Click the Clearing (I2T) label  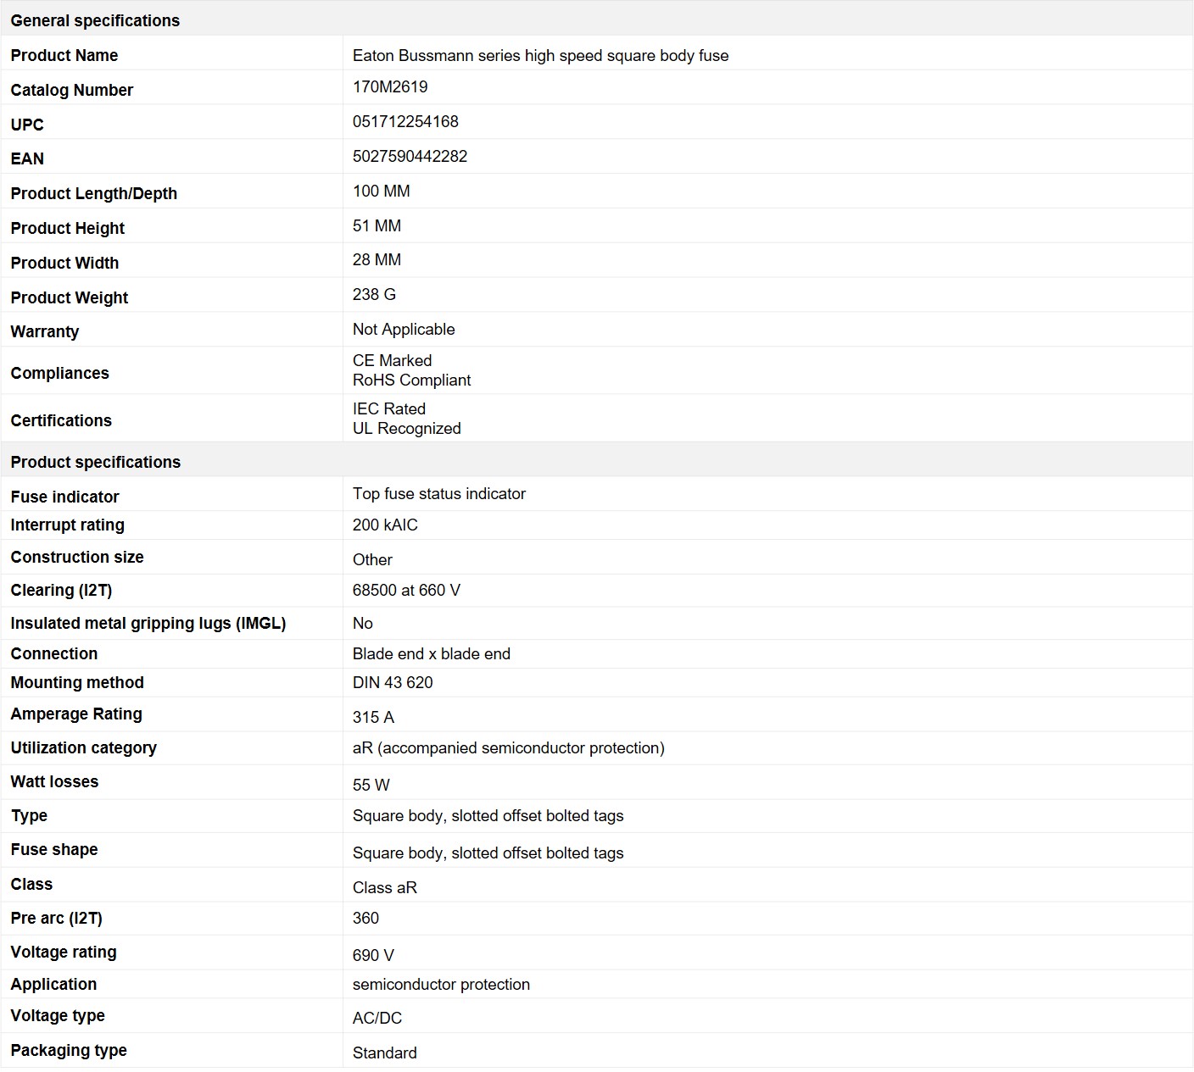point(61,590)
